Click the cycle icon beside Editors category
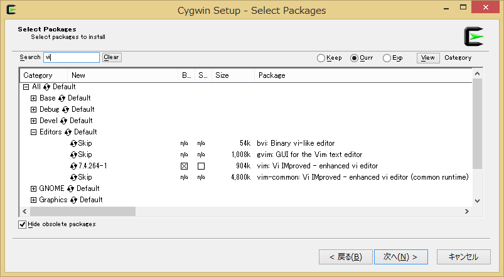The image size is (504, 277). coord(68,133)
